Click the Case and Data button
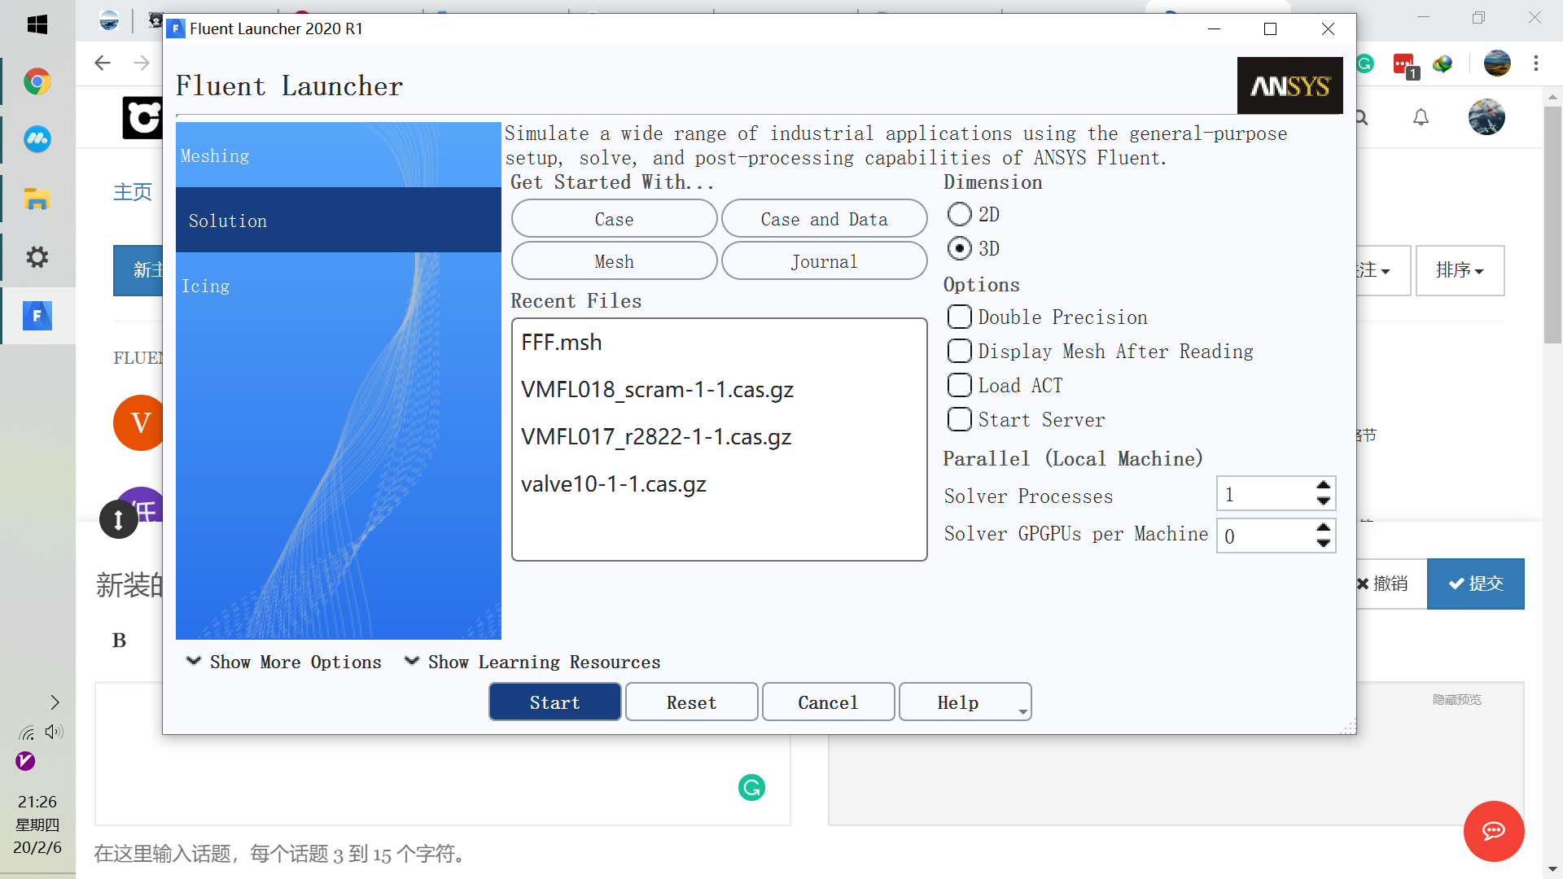This screenshot has width=1563, height=879. point(824,219)
